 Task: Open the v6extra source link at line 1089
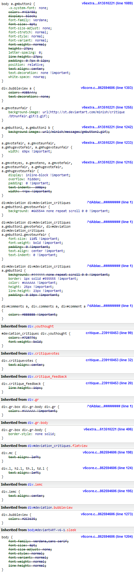107,3
